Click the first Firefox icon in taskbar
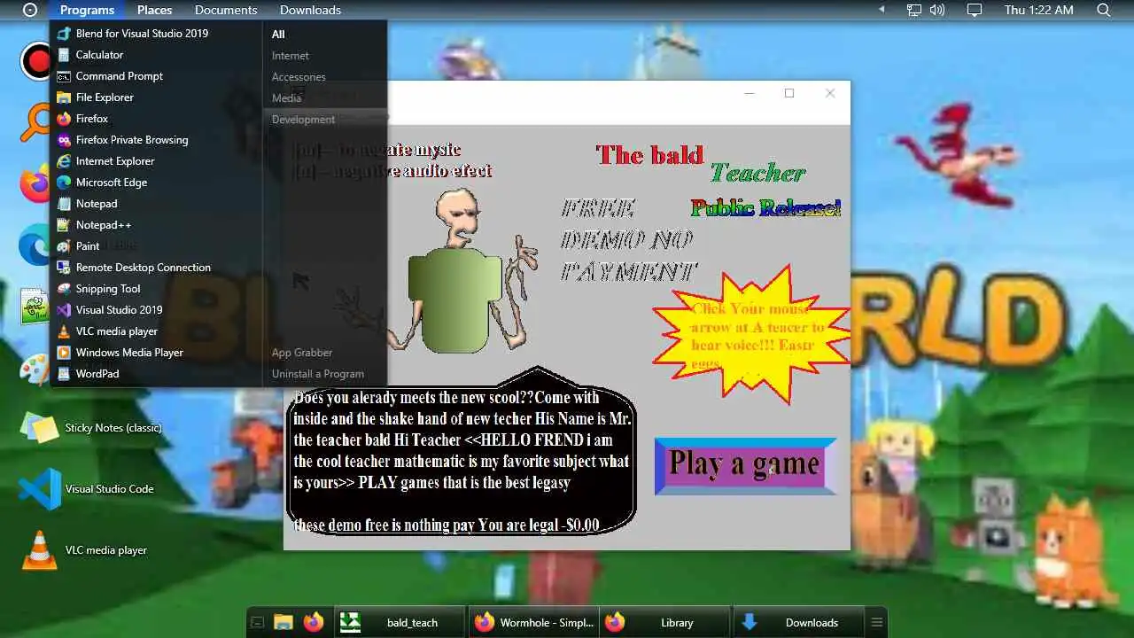 click(x=314, y=622)
